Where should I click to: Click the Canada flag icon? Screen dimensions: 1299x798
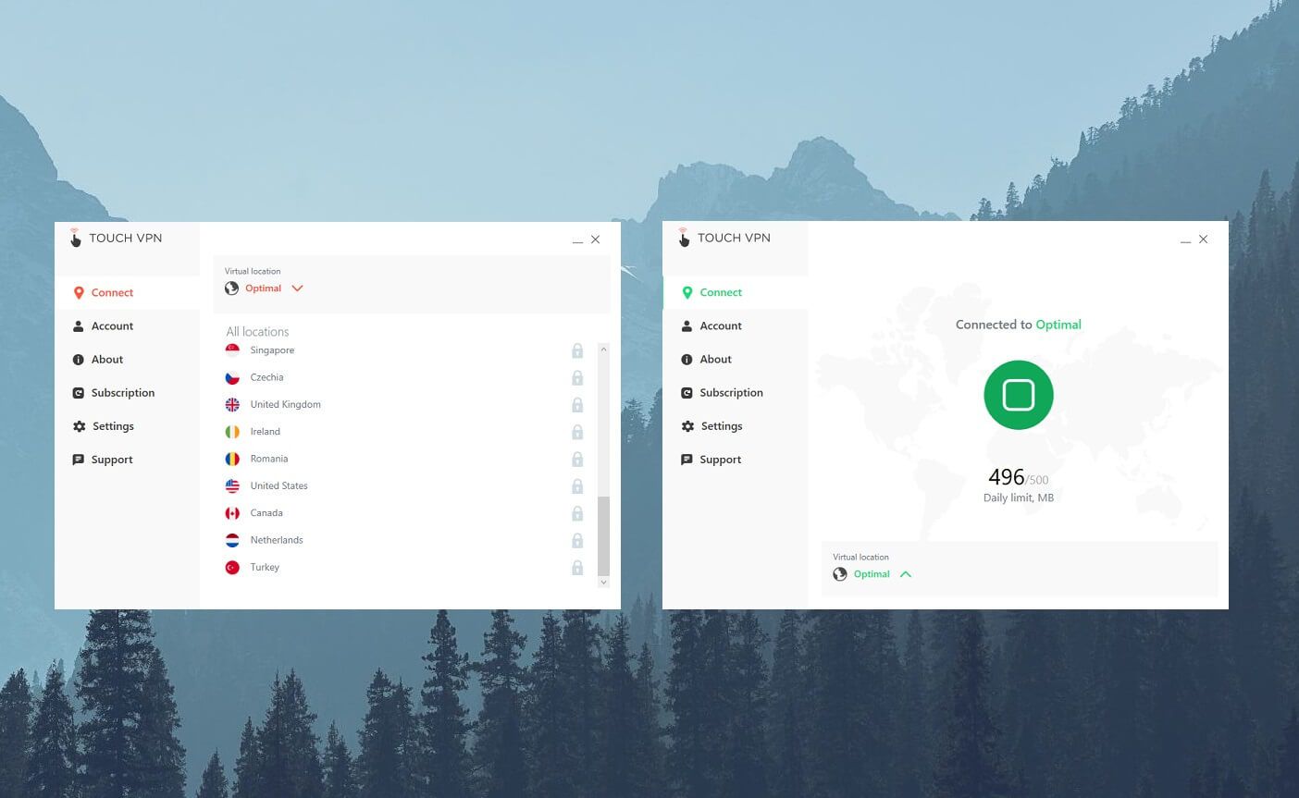[232, 513]
